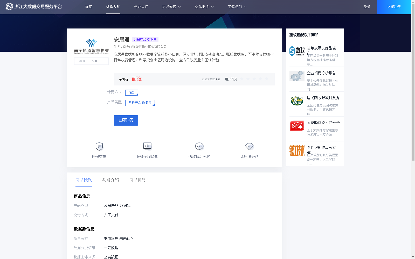The width and height of the screenshot is (415, 259).
Task: Click the 服务全程监管 monitor icon
Action: point(147,147)
